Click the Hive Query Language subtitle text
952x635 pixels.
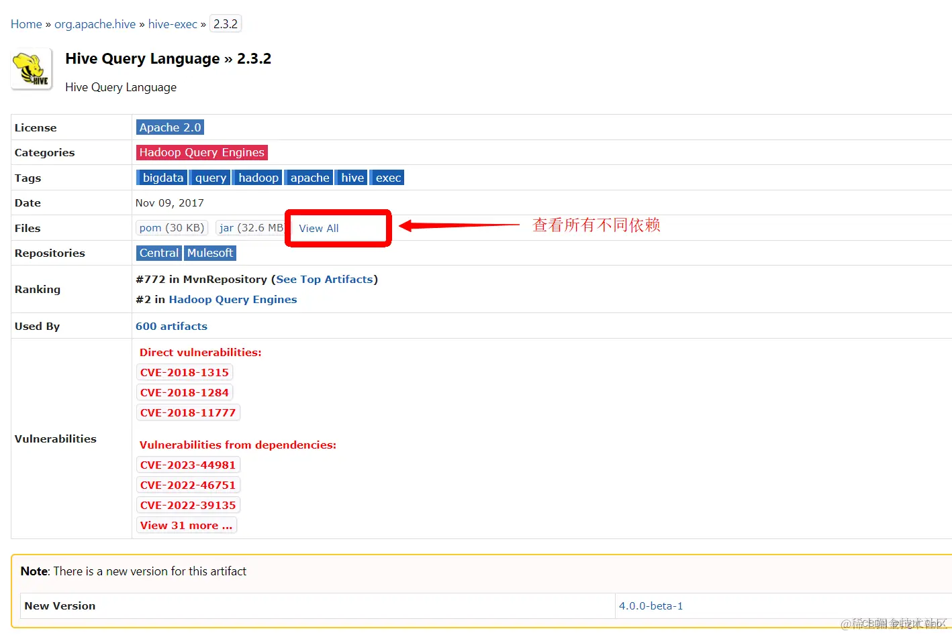tap(121, 87)
